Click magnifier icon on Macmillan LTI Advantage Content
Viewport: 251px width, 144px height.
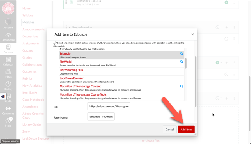182,86
